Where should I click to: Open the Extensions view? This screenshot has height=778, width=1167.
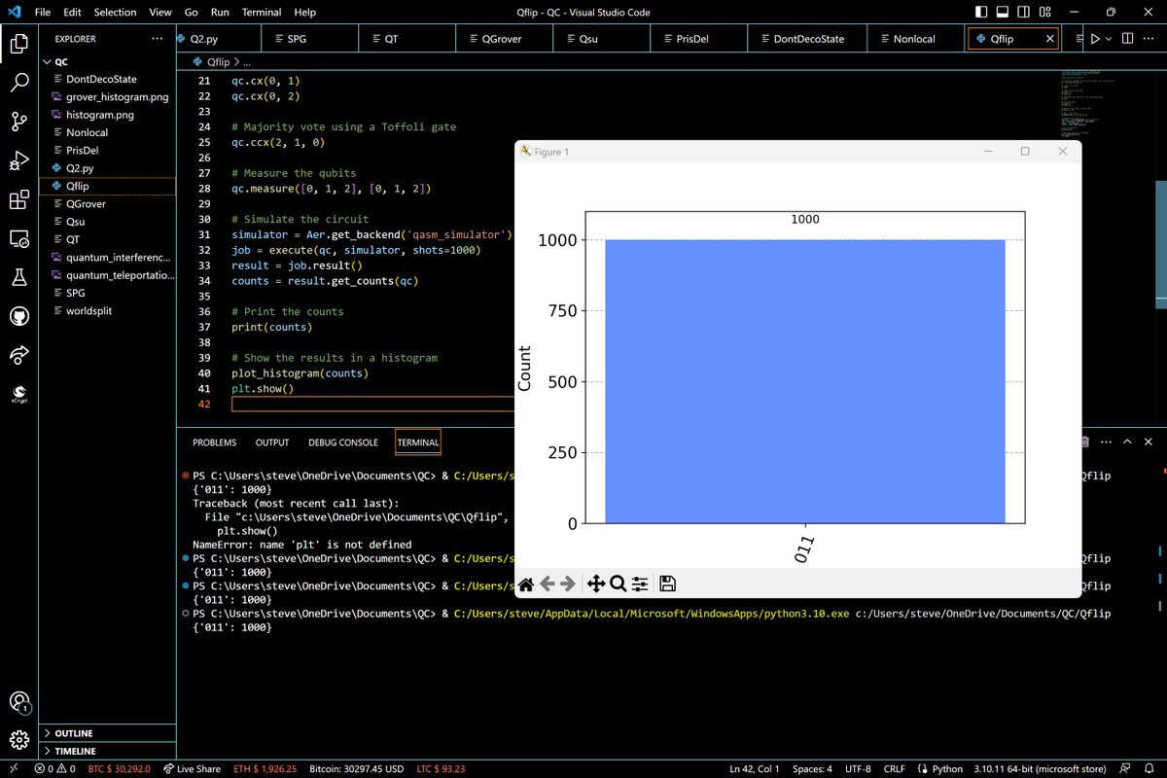tap(19, 200)
